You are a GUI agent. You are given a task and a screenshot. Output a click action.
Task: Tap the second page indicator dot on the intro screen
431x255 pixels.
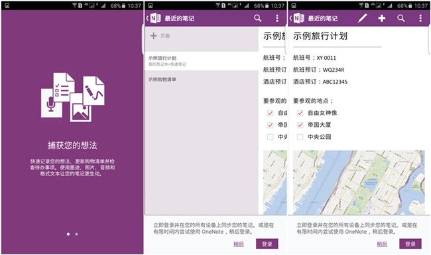click(x=76, y=234)
